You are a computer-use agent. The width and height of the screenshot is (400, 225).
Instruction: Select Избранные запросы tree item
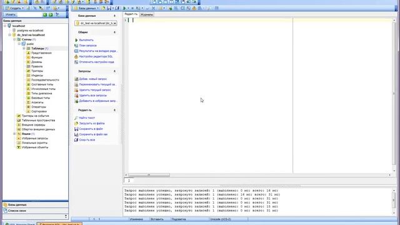coord(35,138)
